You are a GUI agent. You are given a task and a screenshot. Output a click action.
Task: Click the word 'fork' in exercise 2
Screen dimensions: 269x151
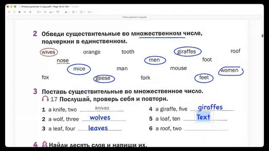point(145,78)
